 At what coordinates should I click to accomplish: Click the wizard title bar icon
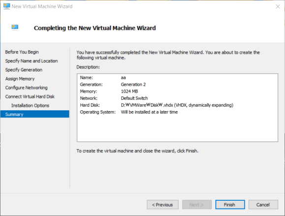click(x=7, y=6)
